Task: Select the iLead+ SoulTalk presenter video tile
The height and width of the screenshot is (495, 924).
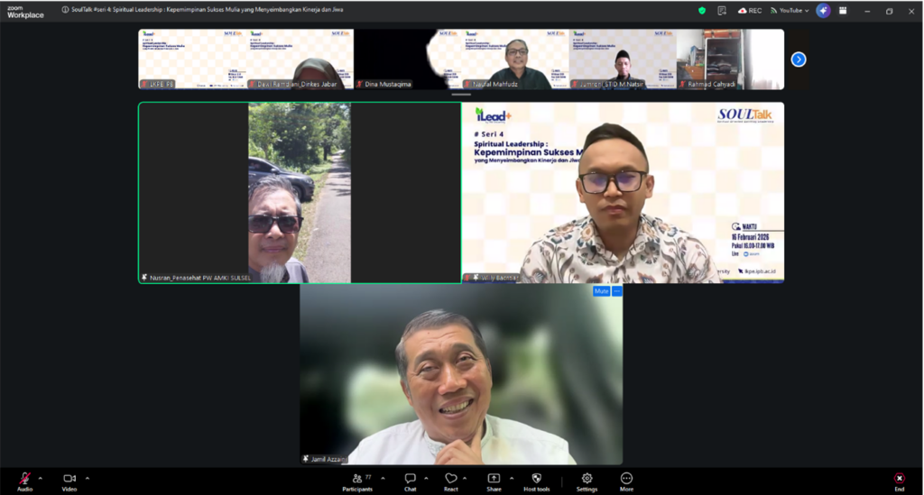Action: point(623,192)
